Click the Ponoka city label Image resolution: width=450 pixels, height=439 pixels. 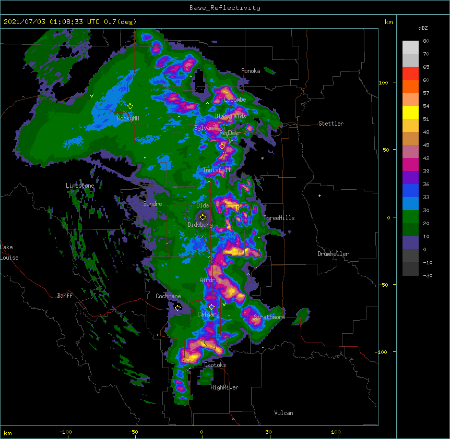(x=251, y=71)
